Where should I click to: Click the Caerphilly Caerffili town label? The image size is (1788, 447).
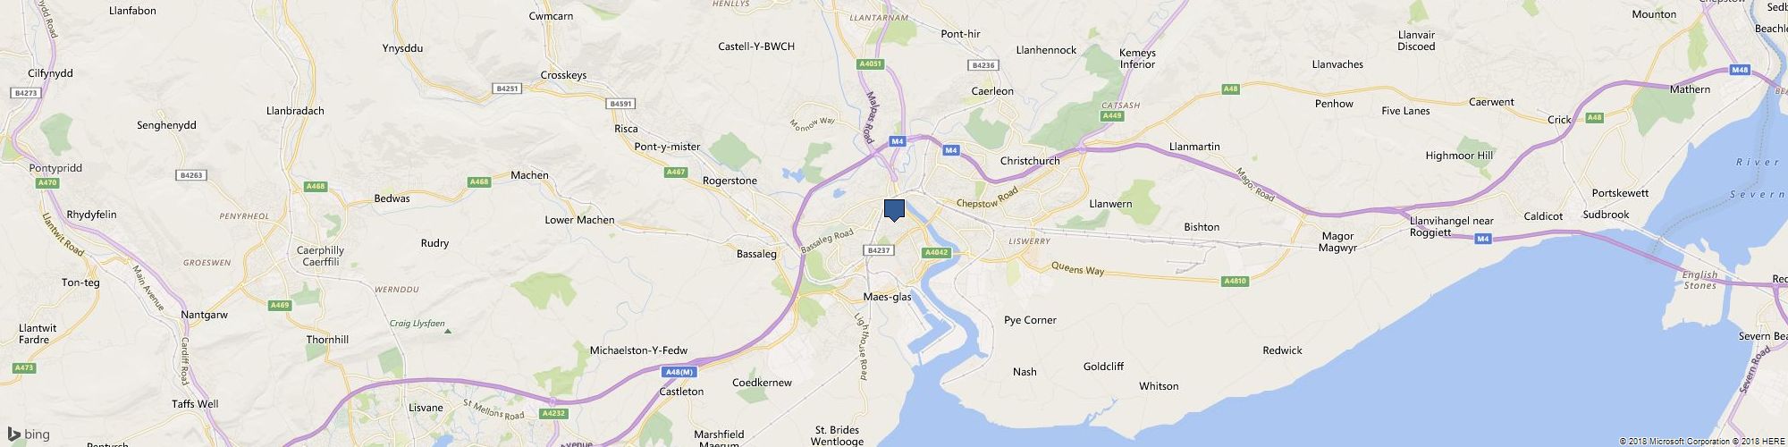pos(320,257)
